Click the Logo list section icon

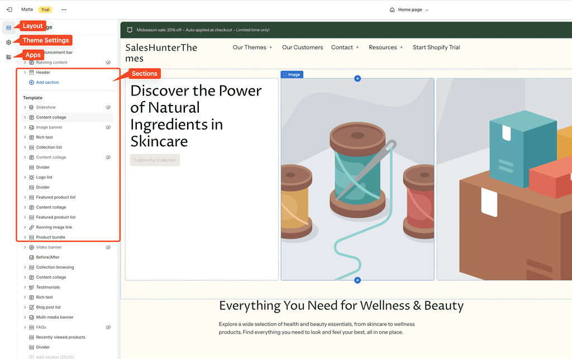pos(31,178)
